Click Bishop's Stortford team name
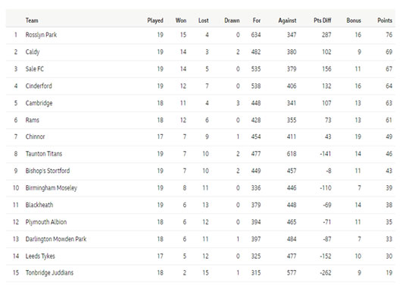 (x=48, y=171)
